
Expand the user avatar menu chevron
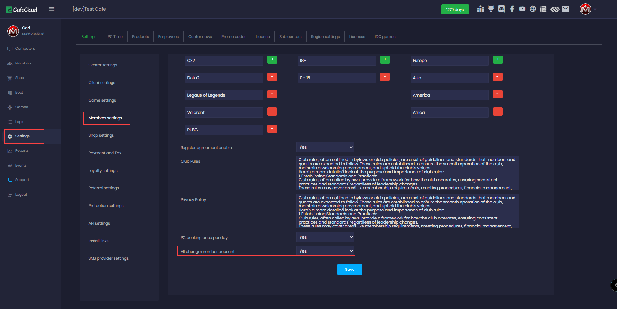(x=595, y=9)
